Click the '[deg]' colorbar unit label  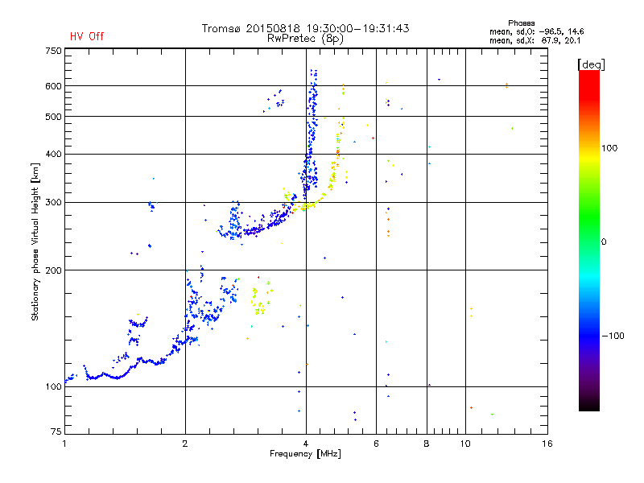[x=591, y=64]
